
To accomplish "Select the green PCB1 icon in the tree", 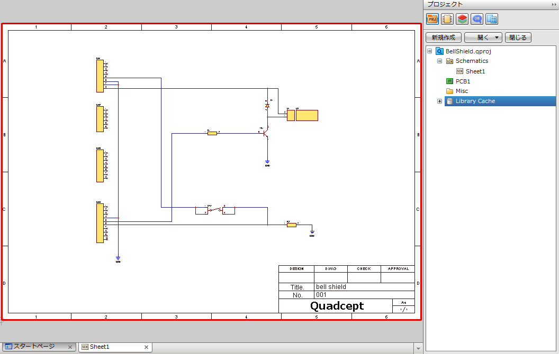I will pos(448,81).
